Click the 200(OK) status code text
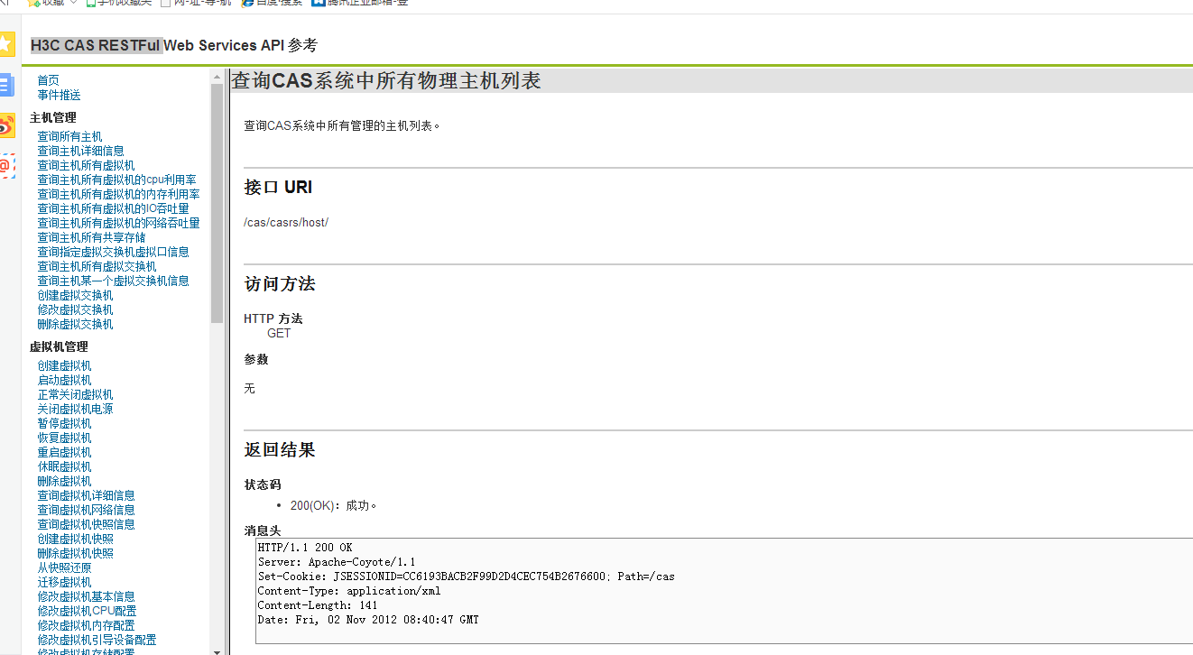Viewport: 1193px width, 655px height. click(334, 505)
